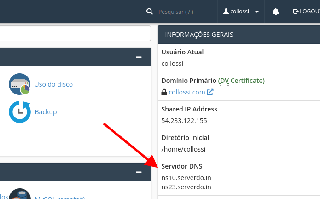Click the ns10.serverdo.in DNS server entry
This screenshot has width=320, height=199.
(186, 178)
